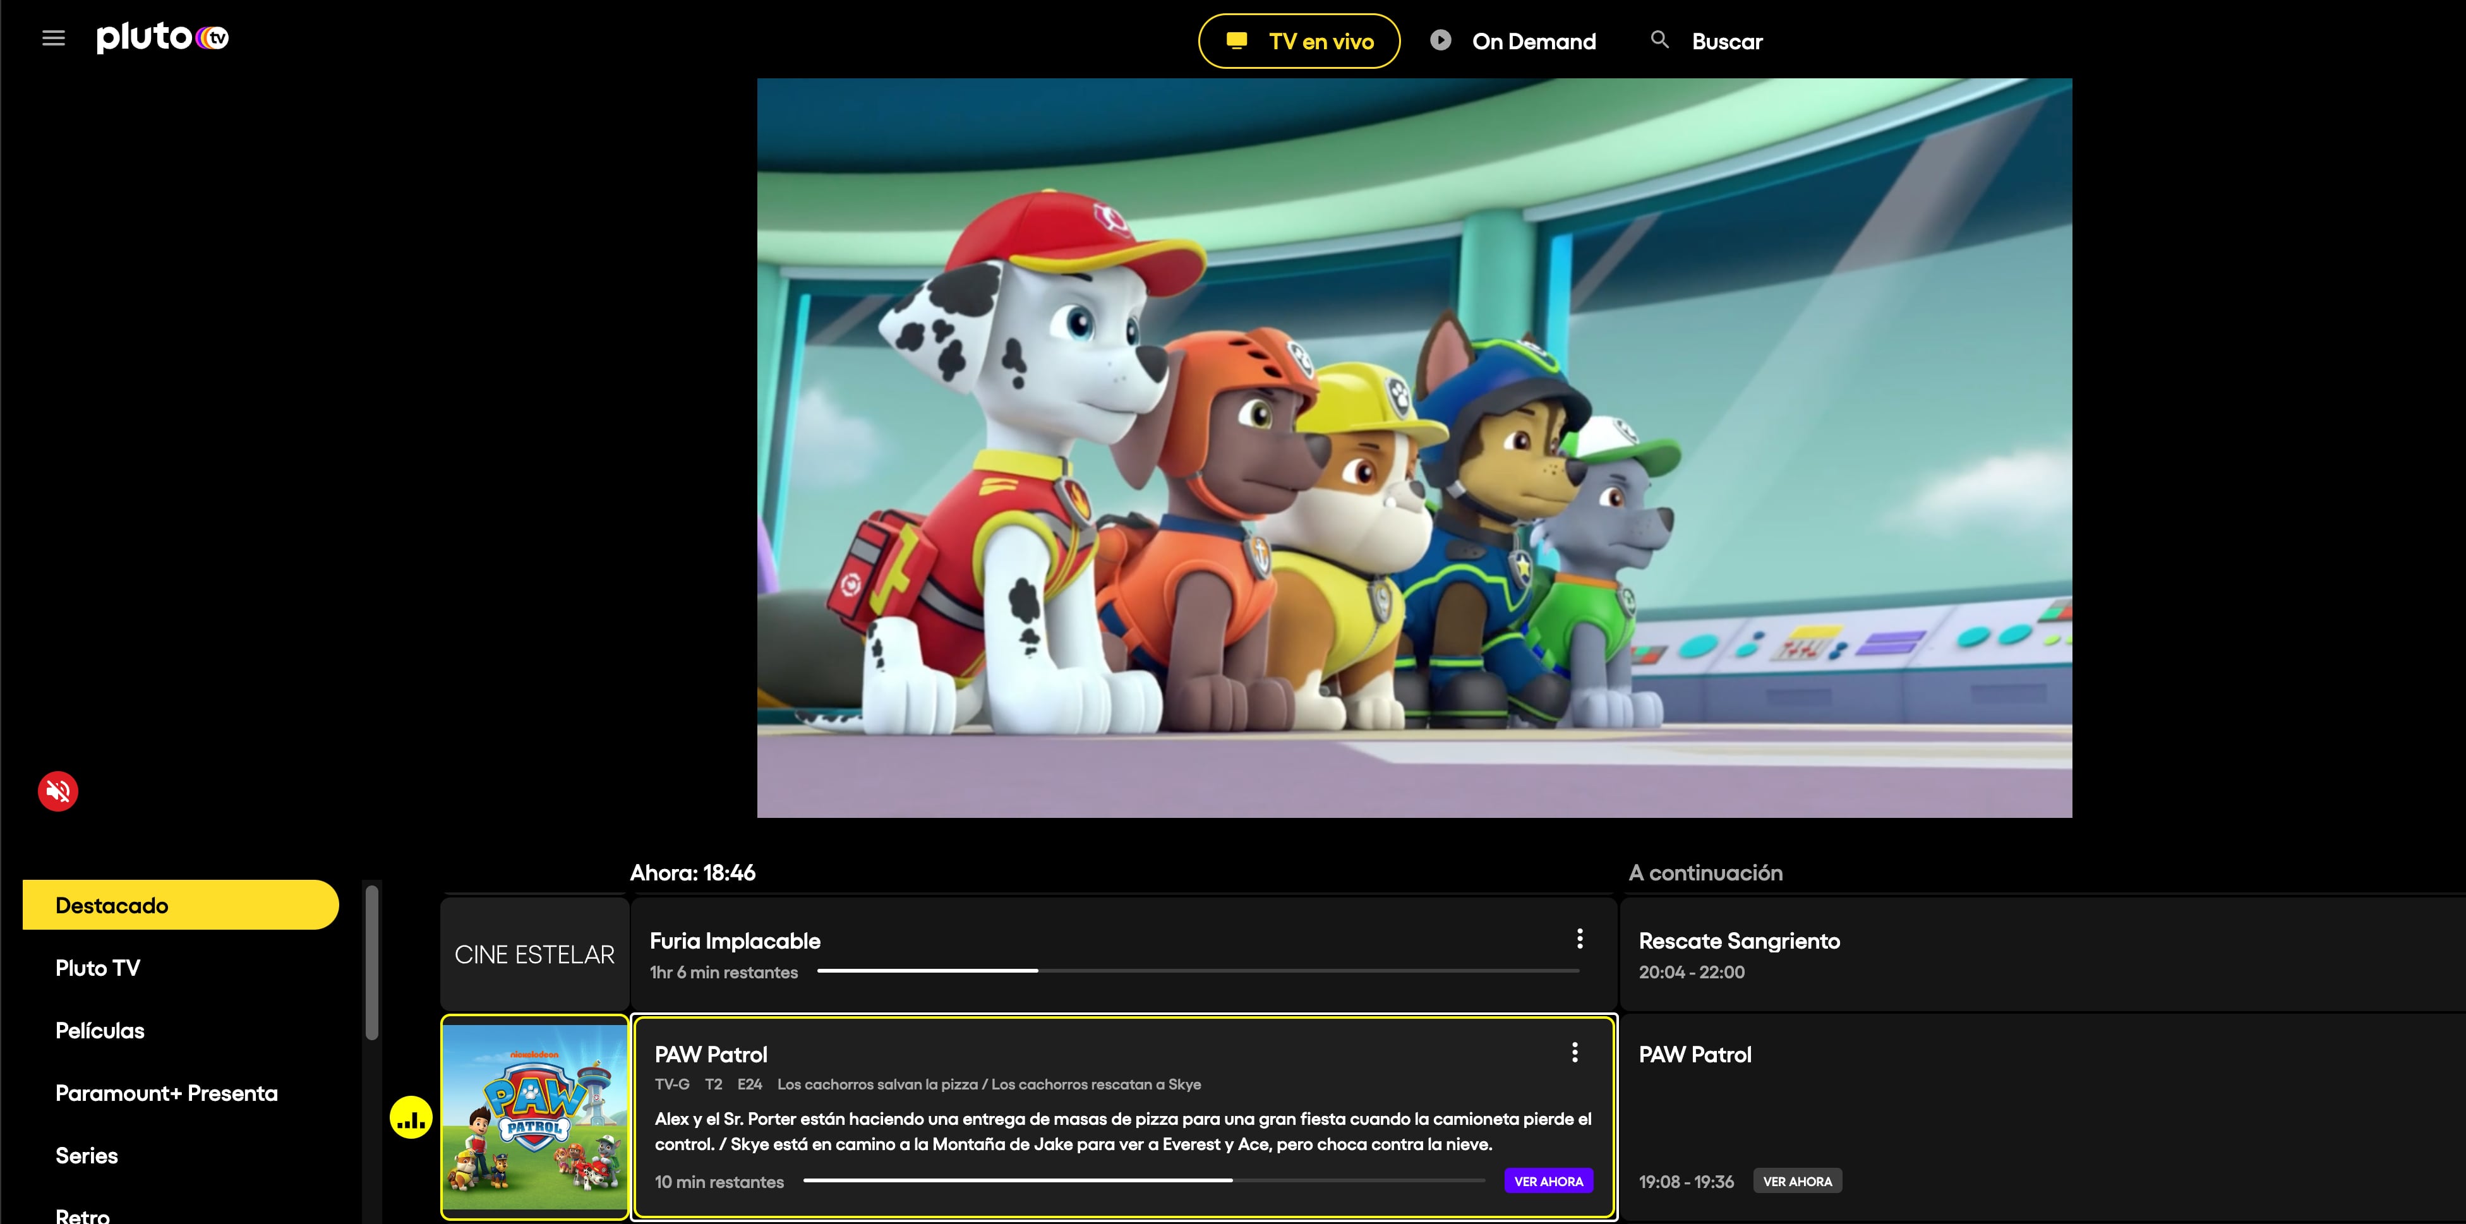Image resolution: width=2466 pixels, height=1224 pixels.
Task: Click the Pluto TV logo
Action: click(x=163, y=37)
